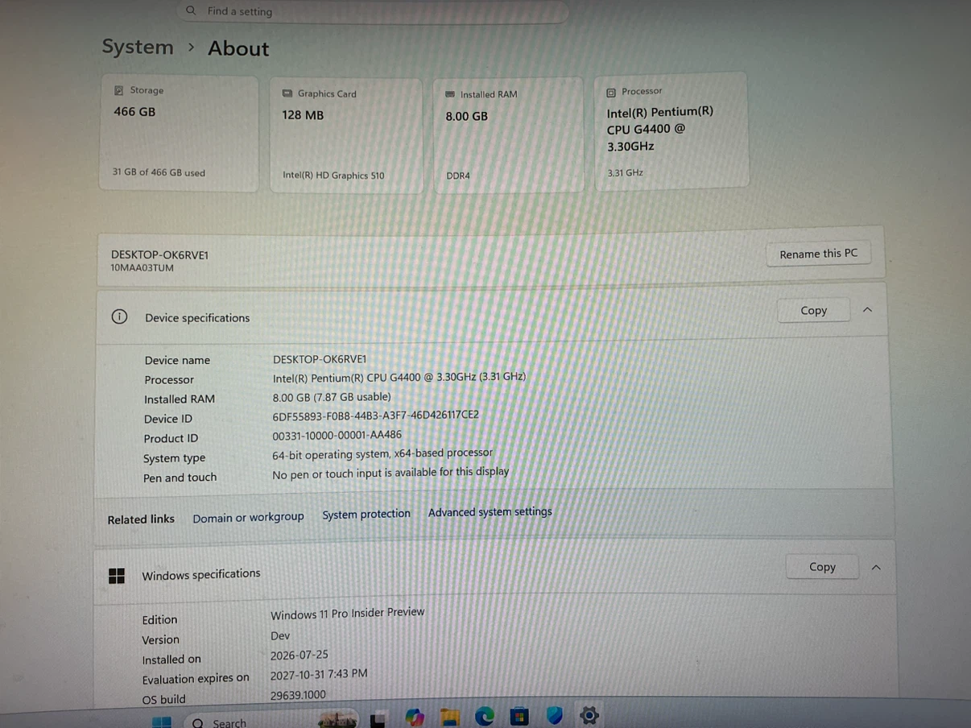Go back to System in breadcrumb

coord(138,47)
